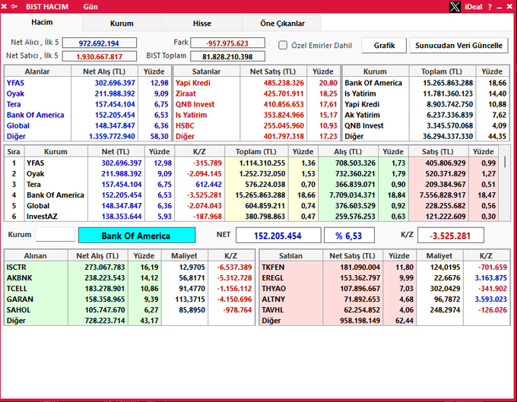The width and height of the screenshot is (517, 402).
Task: Click the Net Alıcı İlk 5 value field
Action: coord(100,43)
